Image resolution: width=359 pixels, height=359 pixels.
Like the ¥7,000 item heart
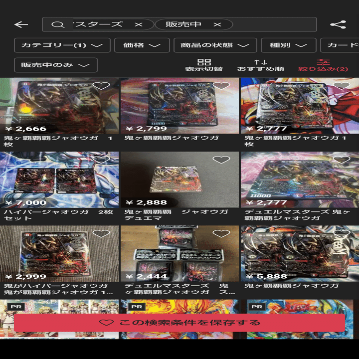101,160
